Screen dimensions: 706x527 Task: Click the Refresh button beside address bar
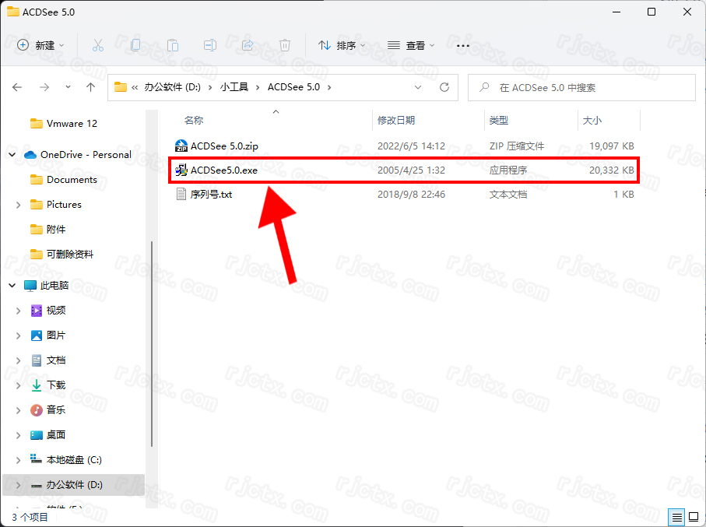tap(444, 87)
